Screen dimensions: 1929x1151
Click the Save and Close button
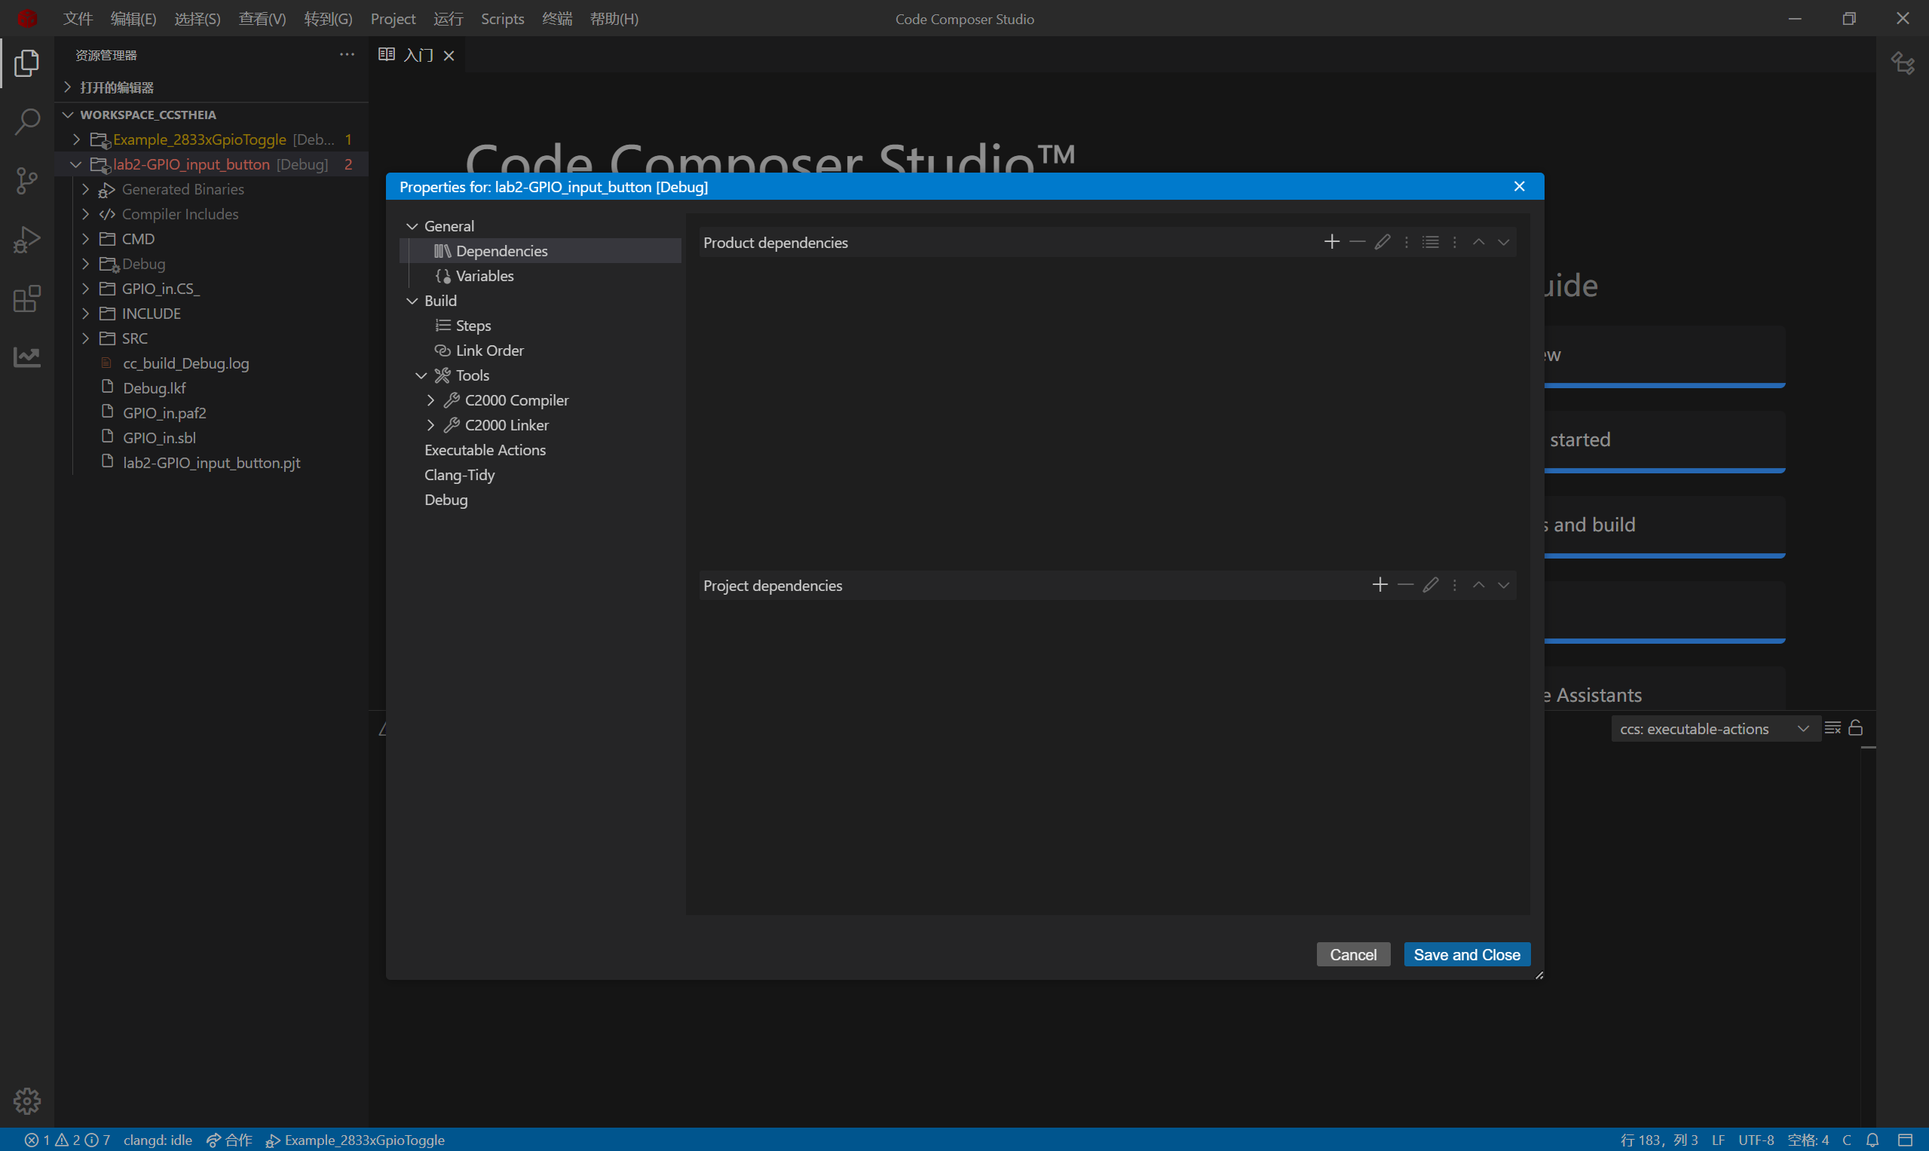1466,954
